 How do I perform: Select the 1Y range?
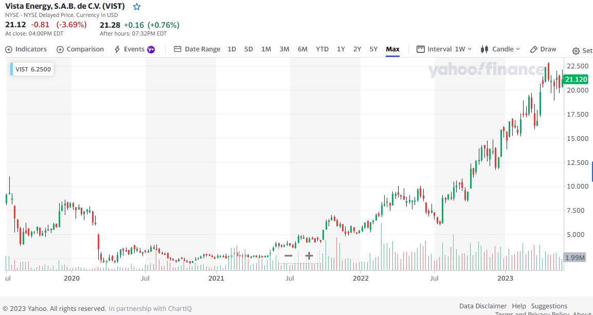(341, 49)
